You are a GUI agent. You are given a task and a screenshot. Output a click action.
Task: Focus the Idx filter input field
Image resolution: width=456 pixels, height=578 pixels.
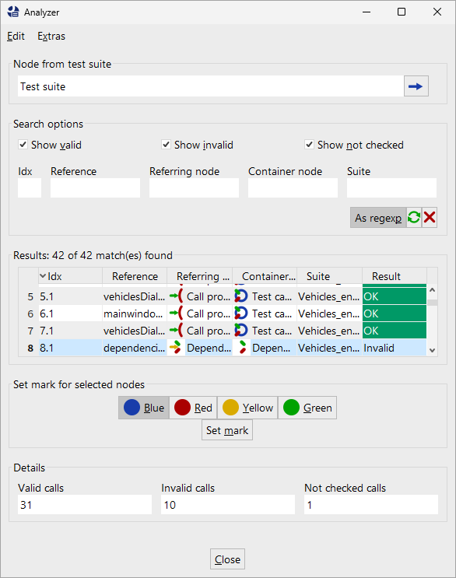point(30,187)
